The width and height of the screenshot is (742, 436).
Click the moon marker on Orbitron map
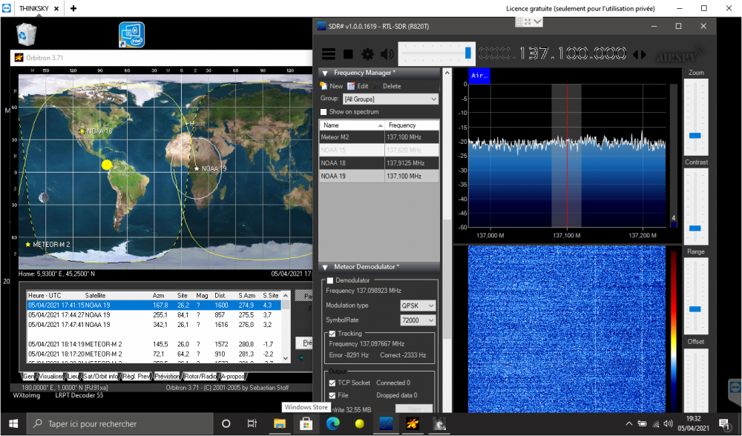44,197
